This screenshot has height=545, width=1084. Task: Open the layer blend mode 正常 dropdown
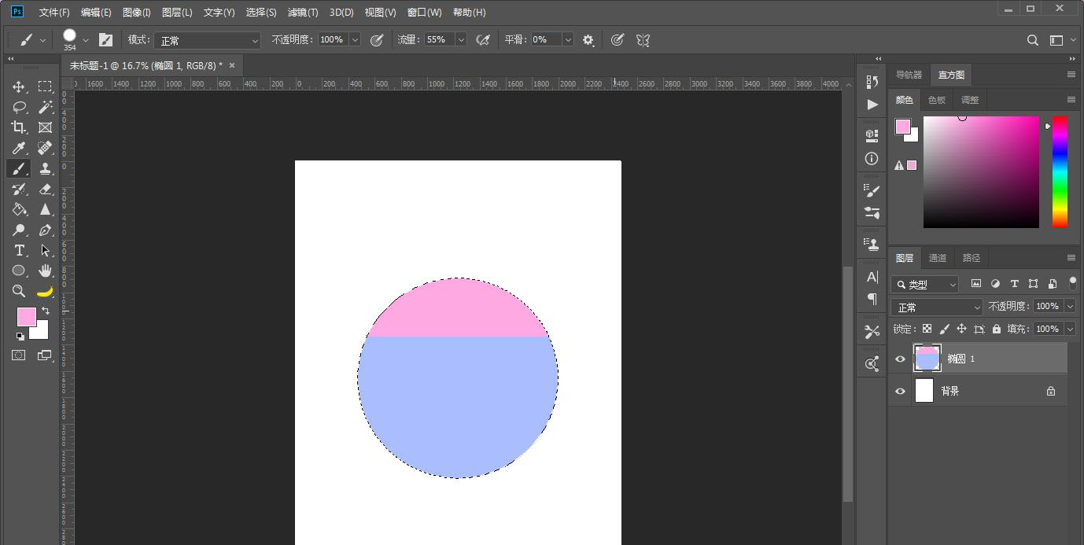[938, 307]
